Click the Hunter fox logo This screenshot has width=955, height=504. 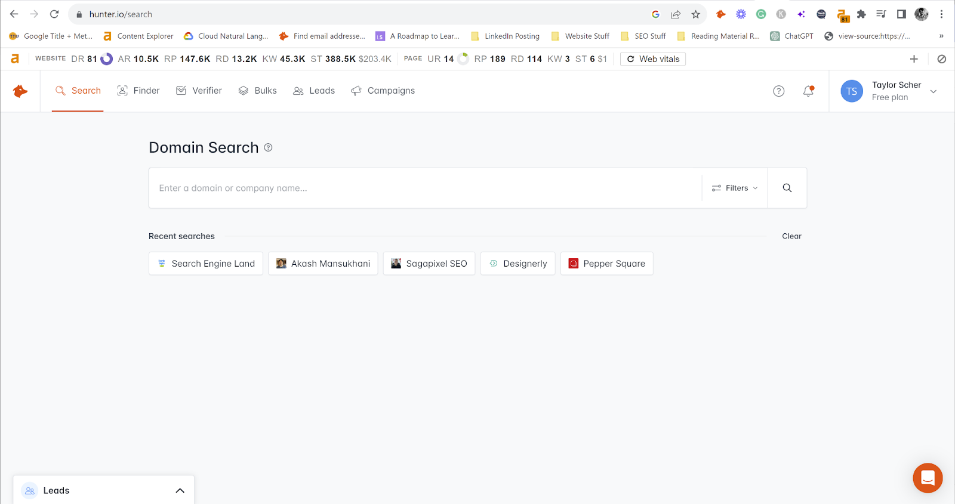(x=20, y=91)
